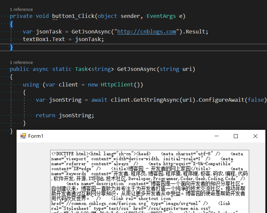Click "1 reference" above GetJsonAsync method
Viewport: 267px width, 213px height.
point(21,62)
